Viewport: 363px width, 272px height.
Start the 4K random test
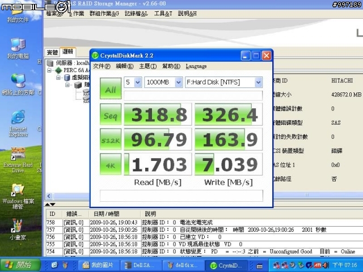[x=111, y=164]
